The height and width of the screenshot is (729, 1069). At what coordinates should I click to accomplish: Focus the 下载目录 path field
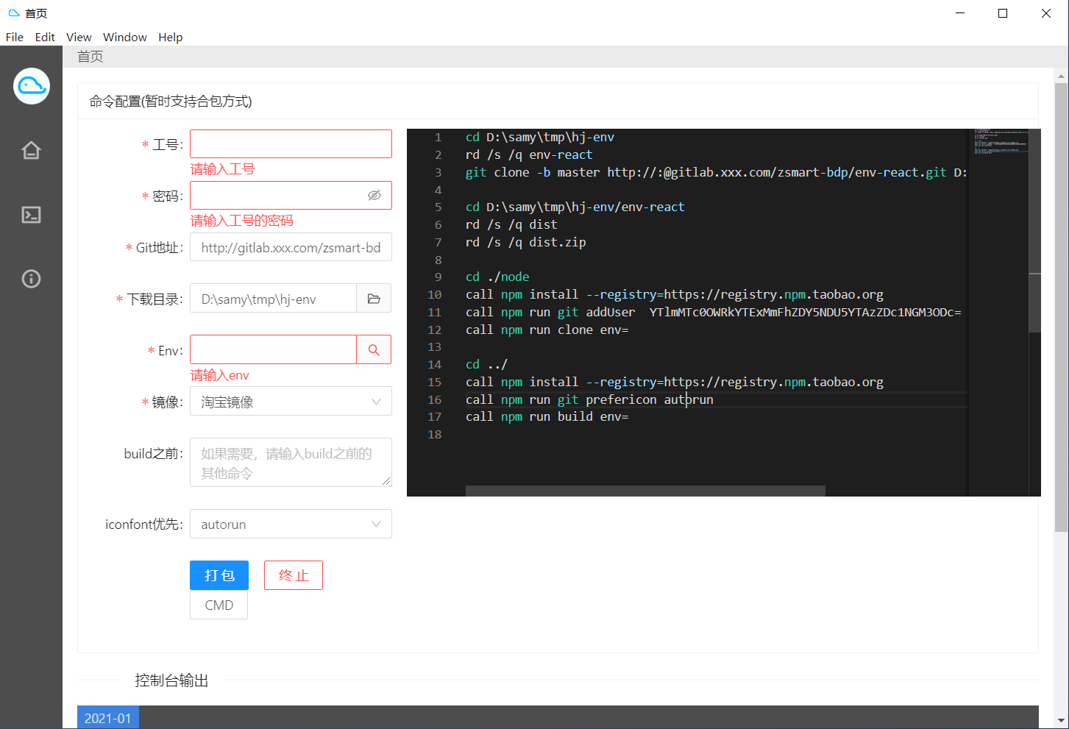(273, 299)
